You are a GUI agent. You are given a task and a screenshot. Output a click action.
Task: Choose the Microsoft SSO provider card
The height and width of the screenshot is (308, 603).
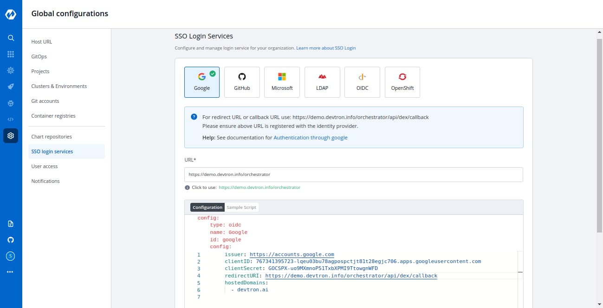(x=282, y=82)
